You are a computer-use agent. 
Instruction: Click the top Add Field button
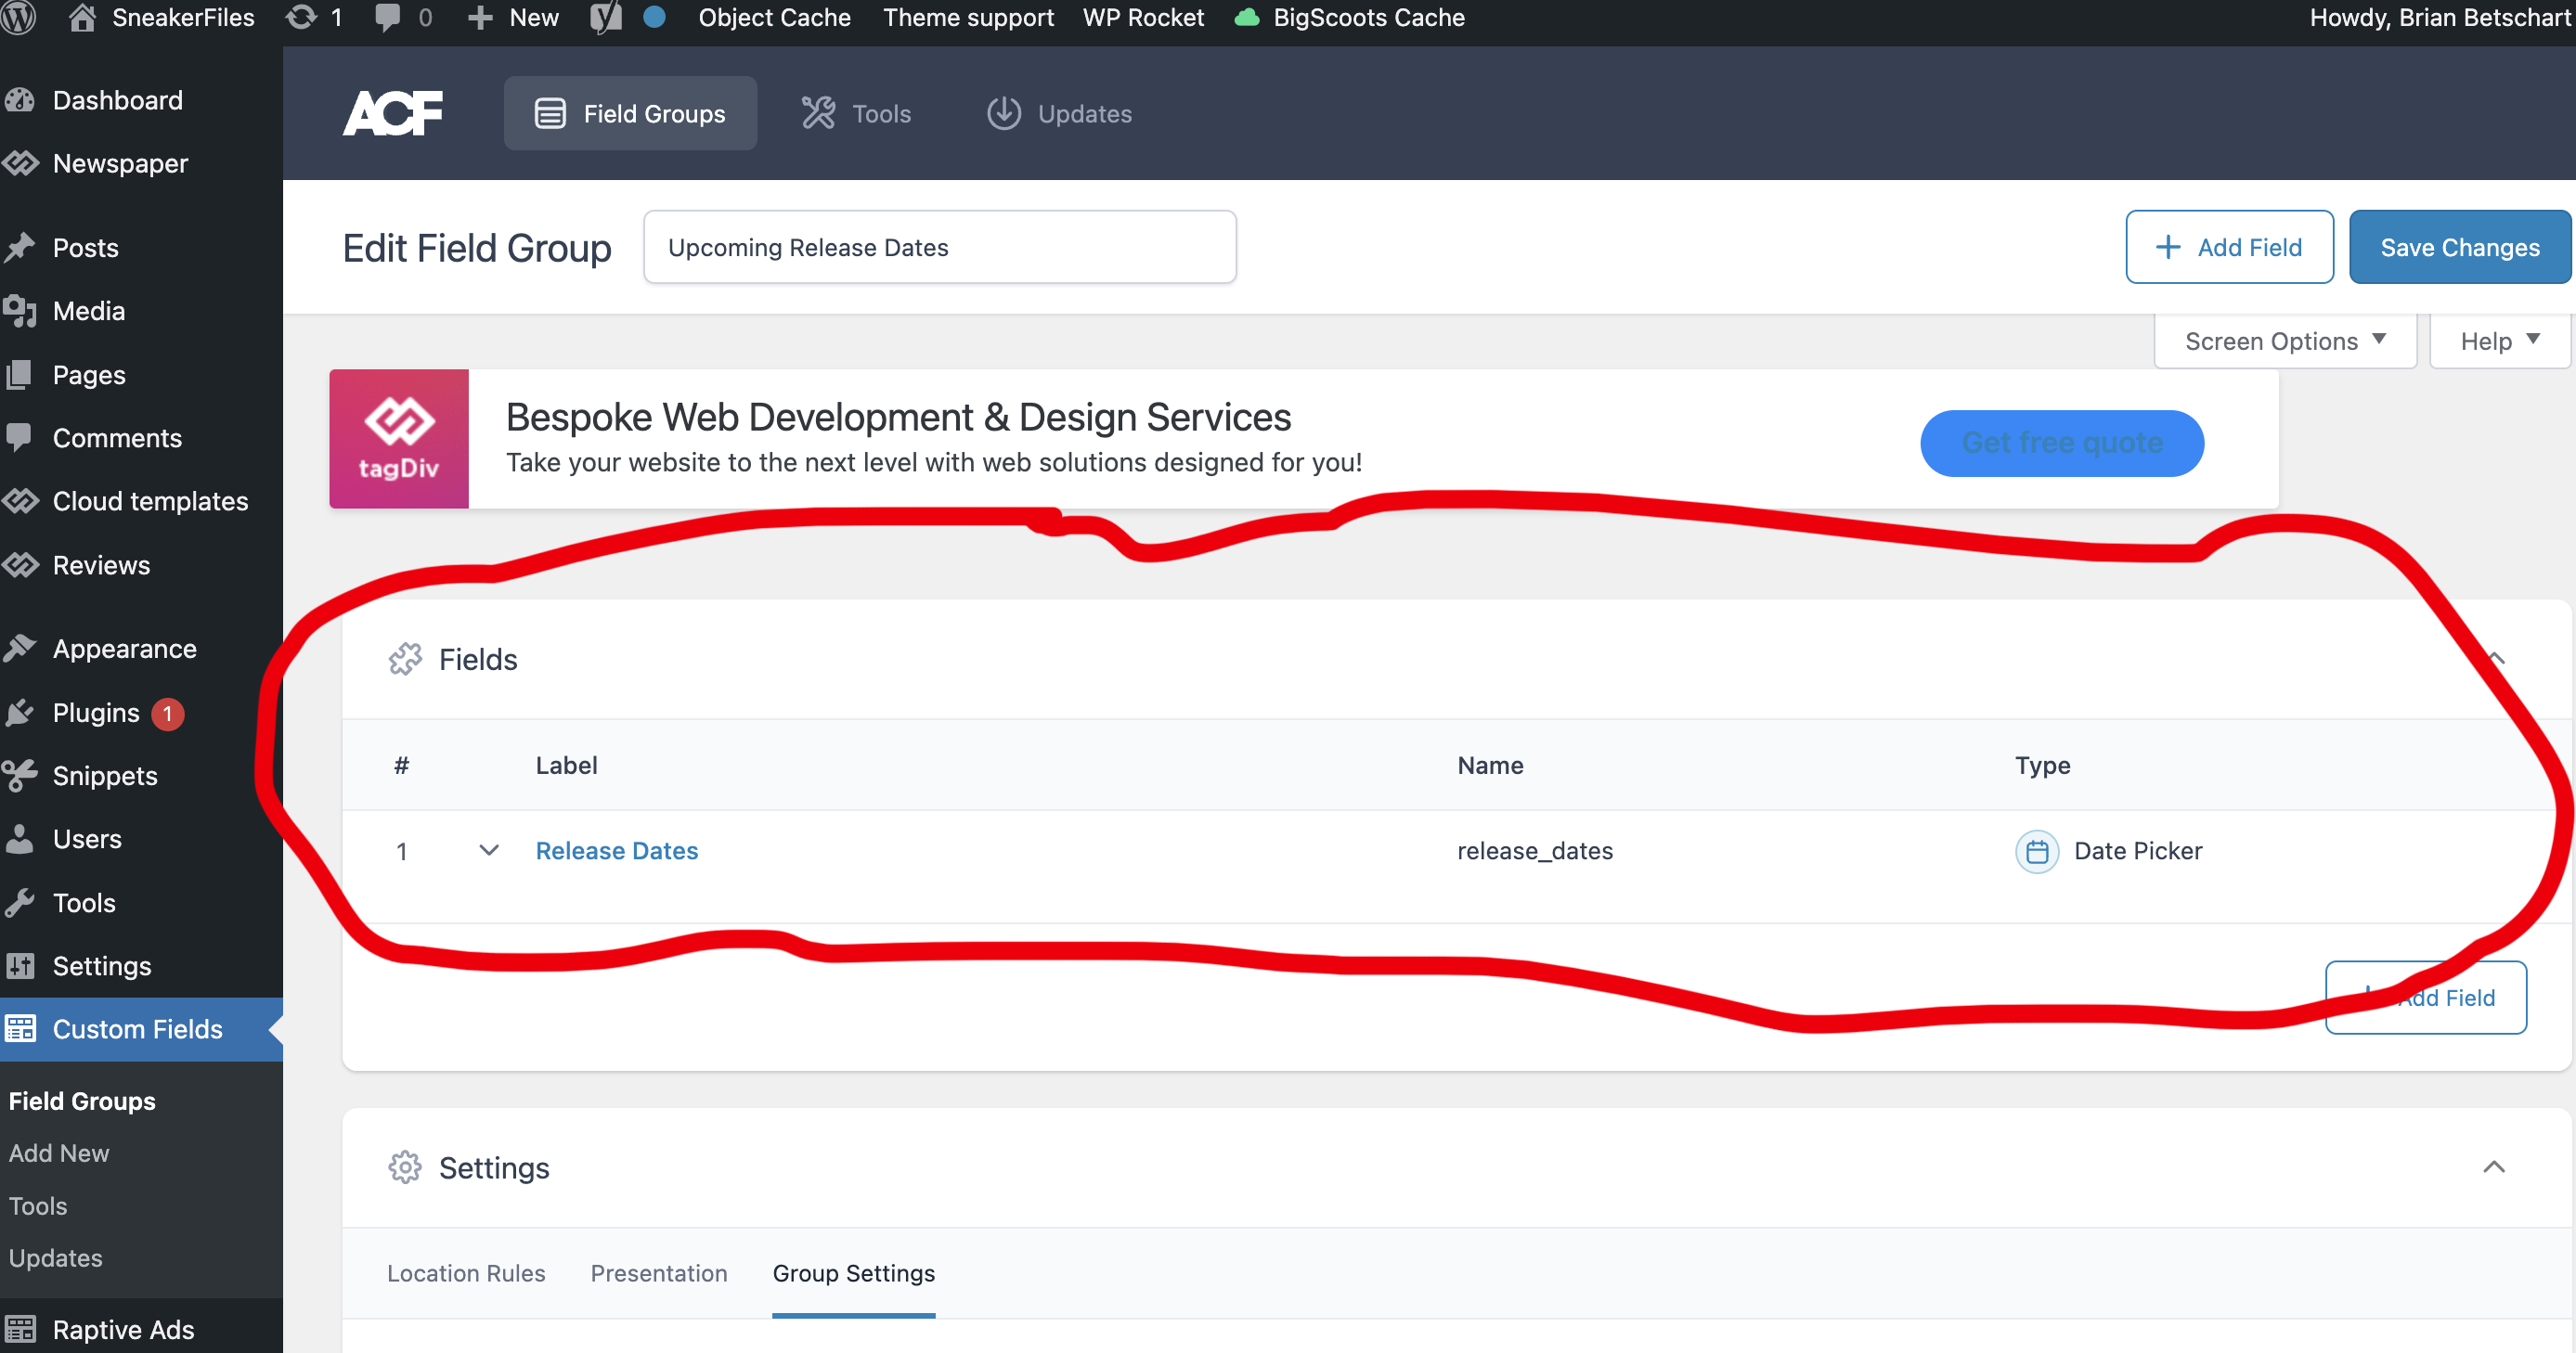pyautogui.click(x=2229, y=247)
